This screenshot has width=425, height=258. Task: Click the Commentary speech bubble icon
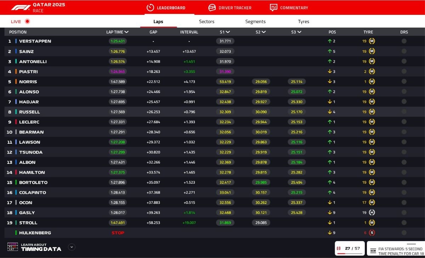point(273,7)
